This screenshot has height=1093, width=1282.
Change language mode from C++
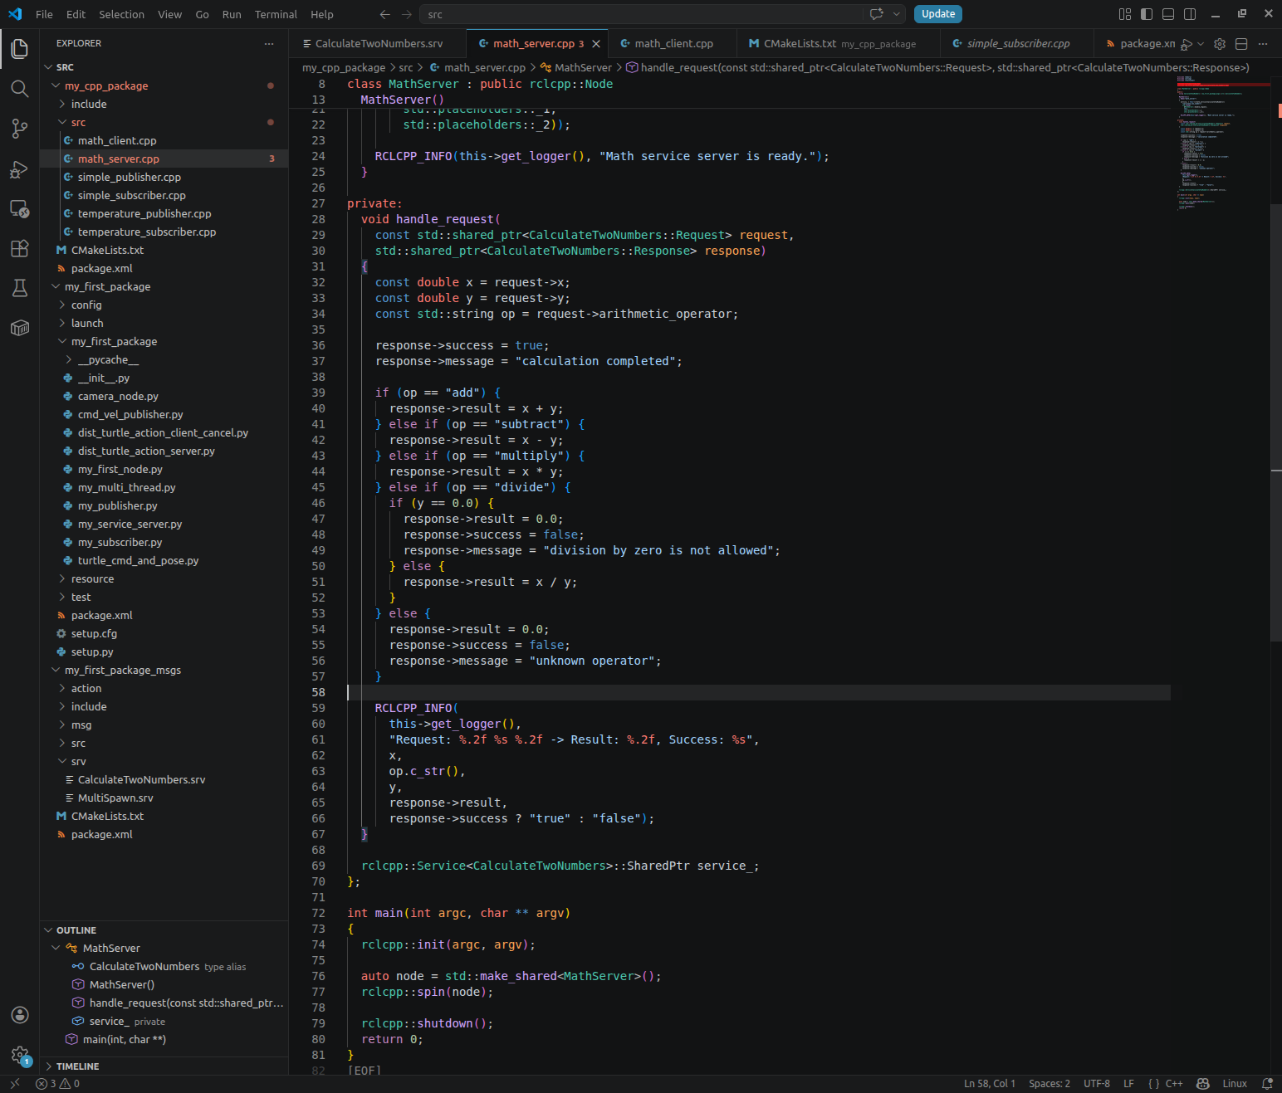1174,1083
